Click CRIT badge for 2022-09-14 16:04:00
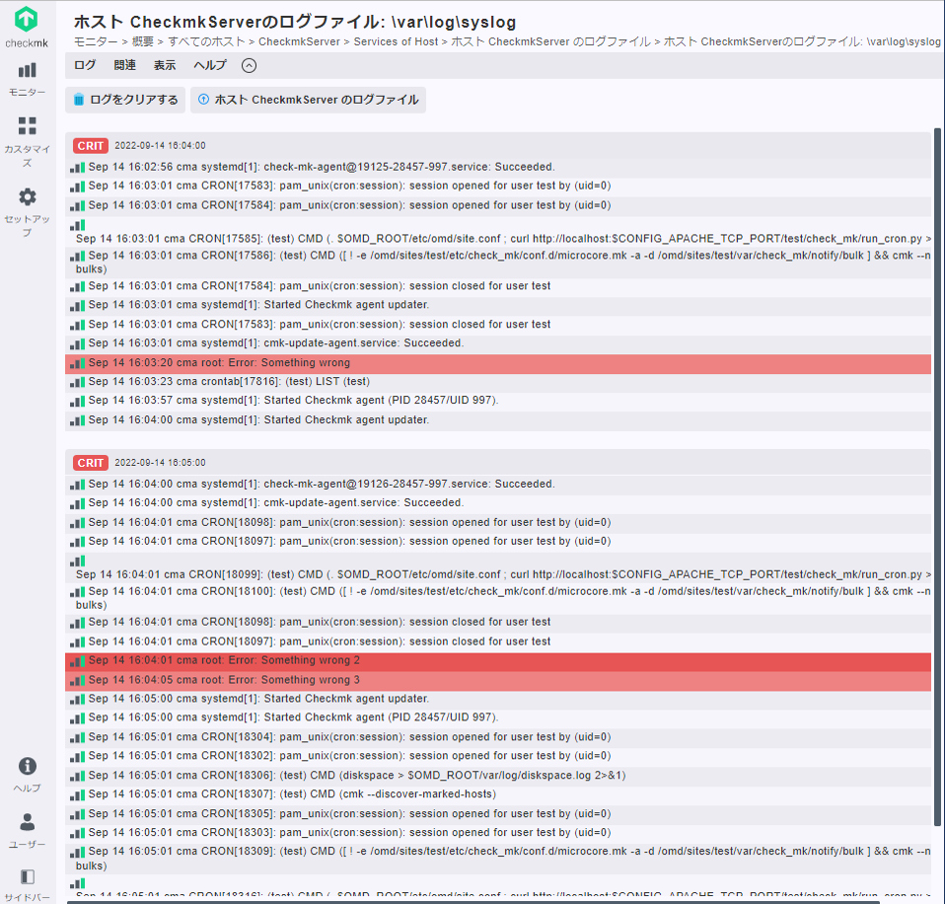 coord(91,146)
